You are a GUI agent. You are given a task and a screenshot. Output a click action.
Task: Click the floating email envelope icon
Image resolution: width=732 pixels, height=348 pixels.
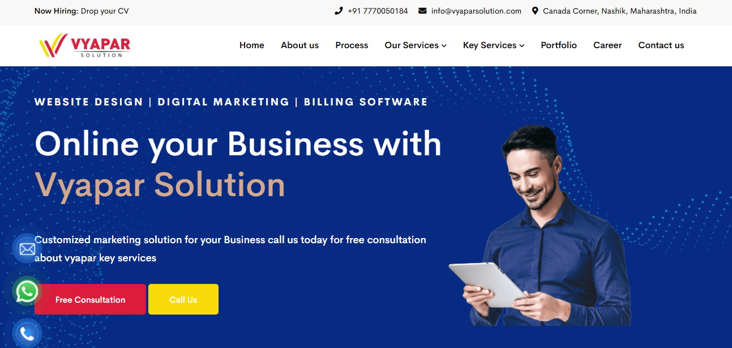[27, 249]
